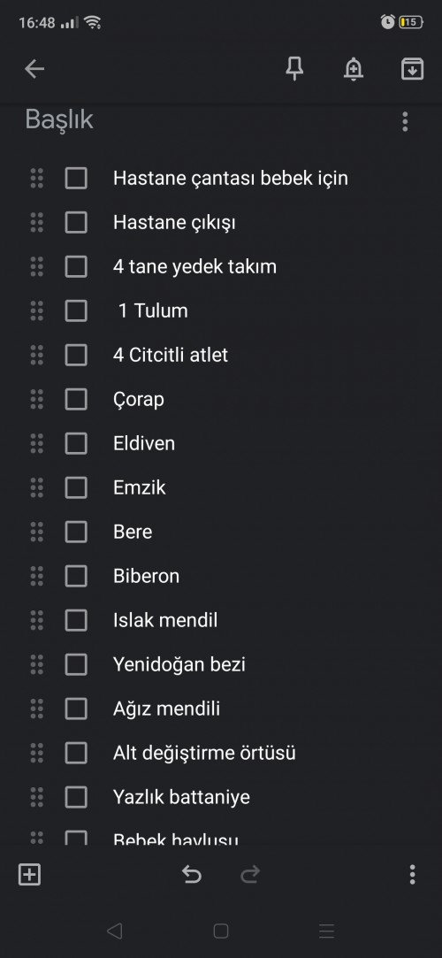Pin this note with the pin icon
442x958 pixels.
pos(295,69)
